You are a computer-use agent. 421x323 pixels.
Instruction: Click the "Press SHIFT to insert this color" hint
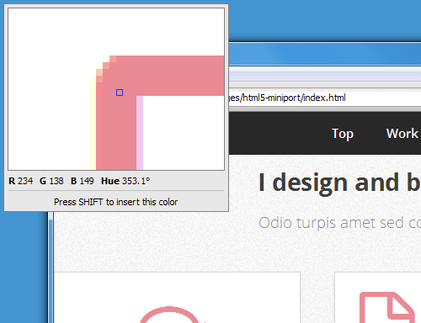point(116,202)
